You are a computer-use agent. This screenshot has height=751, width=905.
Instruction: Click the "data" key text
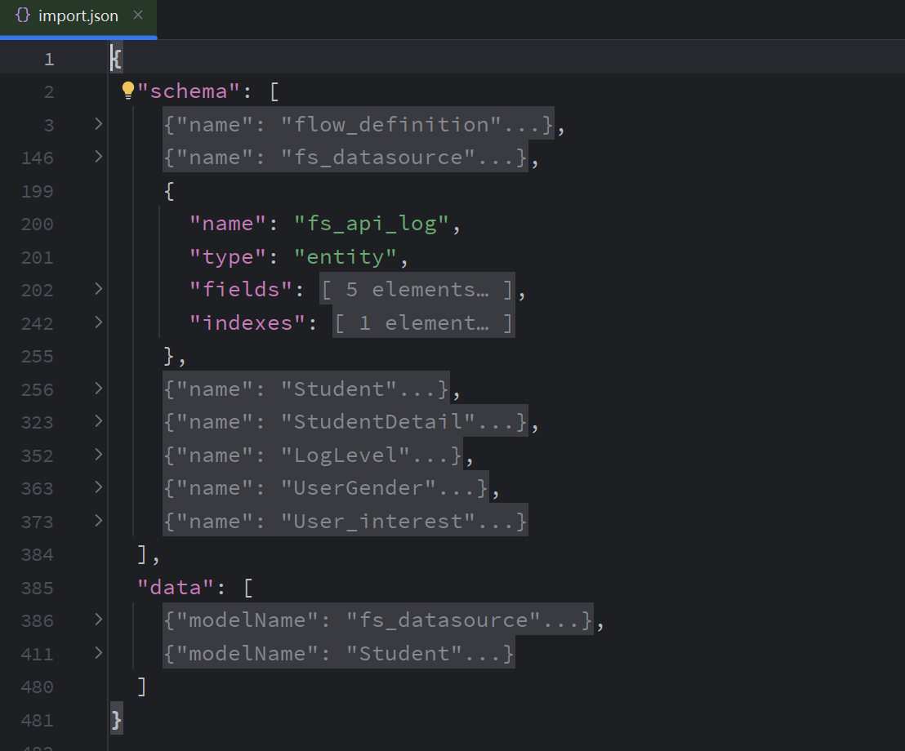tap(176, 587)
